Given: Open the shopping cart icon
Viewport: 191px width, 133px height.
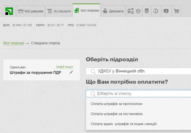Looking at the screenshot, I should click(176, 11).
